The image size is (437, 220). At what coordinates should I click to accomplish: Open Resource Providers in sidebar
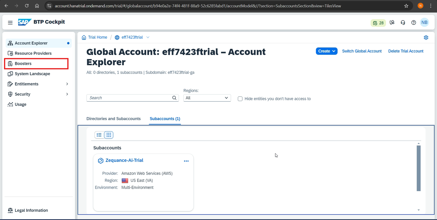coord(39,53)
